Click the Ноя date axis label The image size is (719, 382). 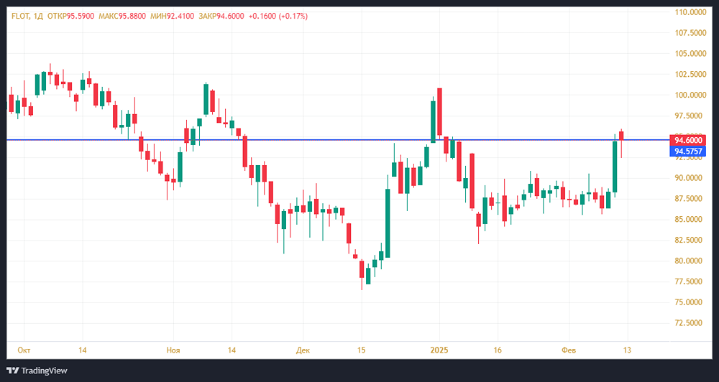pyautogui.click(x=173, y=350)
